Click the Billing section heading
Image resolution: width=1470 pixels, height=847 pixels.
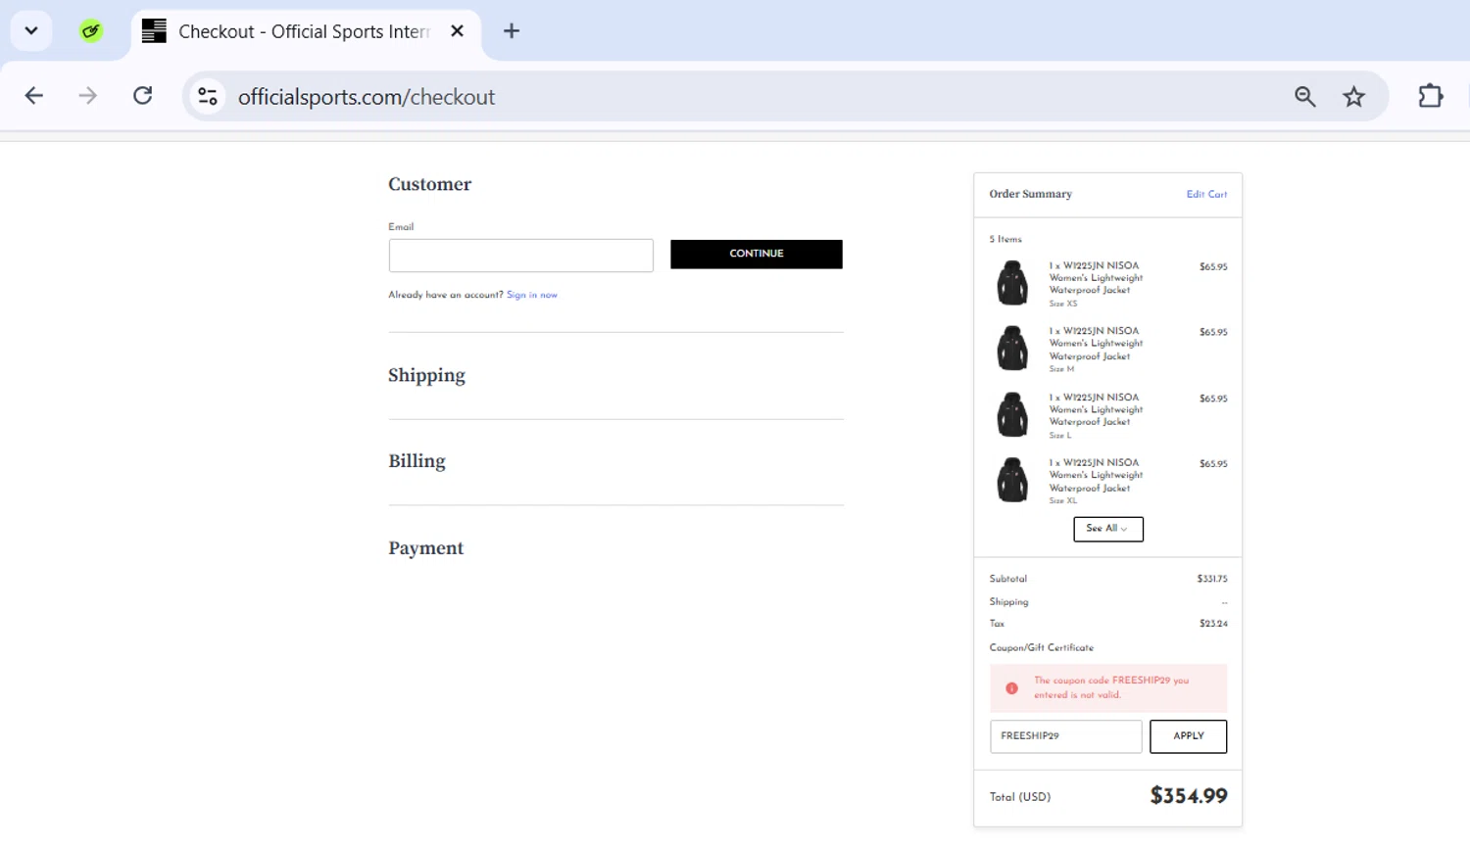(416, 461)
